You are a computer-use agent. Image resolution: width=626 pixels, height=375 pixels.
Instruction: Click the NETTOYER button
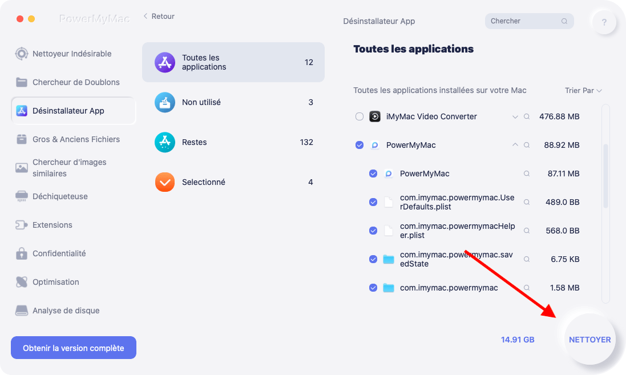589,340
